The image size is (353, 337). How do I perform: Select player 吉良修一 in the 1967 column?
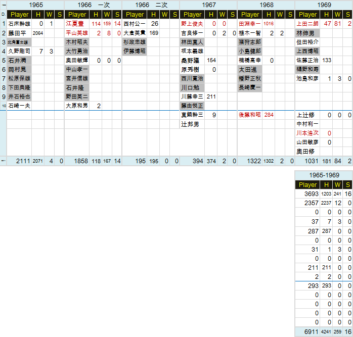(192, 33)
